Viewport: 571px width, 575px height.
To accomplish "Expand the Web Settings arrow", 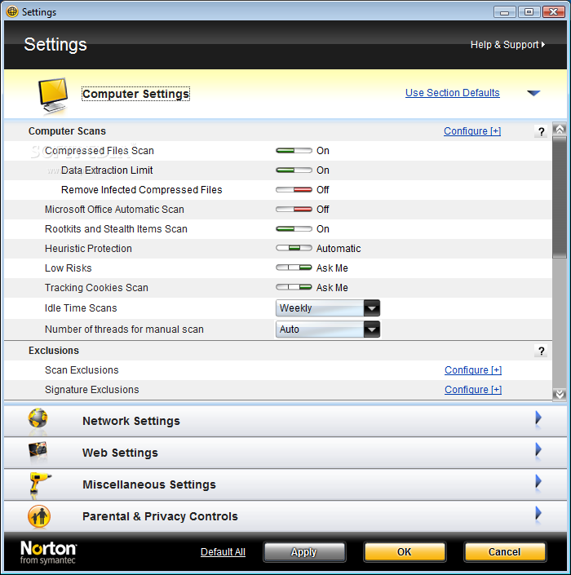I will [x=538, y=449].
